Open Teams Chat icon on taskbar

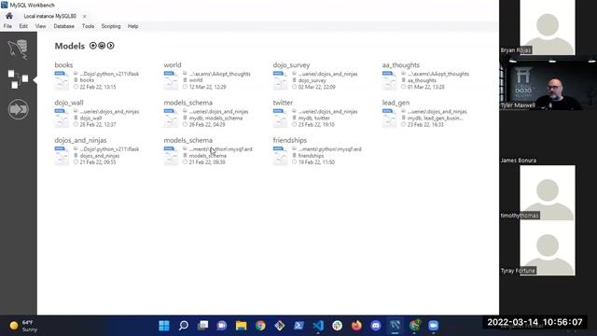click(x=222, y=326)
